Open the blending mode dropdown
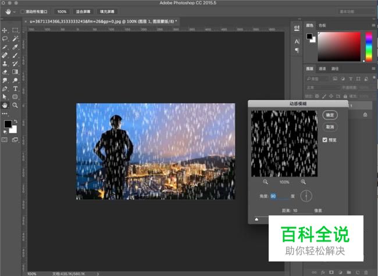 coord(322,87)
